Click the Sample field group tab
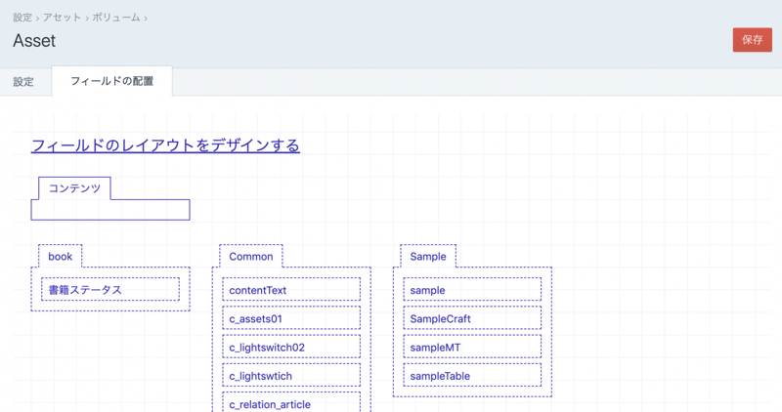 [x=428, y=257]
